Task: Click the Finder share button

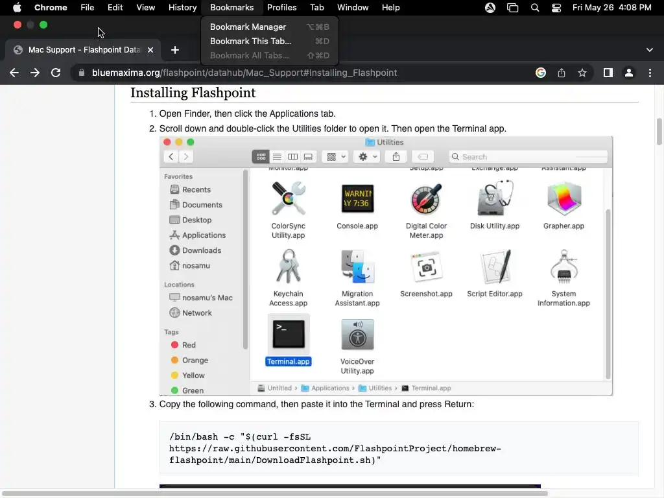Action: [x=396, y=157]
